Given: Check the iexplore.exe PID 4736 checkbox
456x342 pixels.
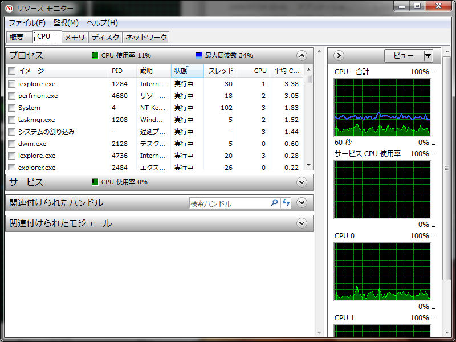Looking at the screenshot, I should pos(11,156).
